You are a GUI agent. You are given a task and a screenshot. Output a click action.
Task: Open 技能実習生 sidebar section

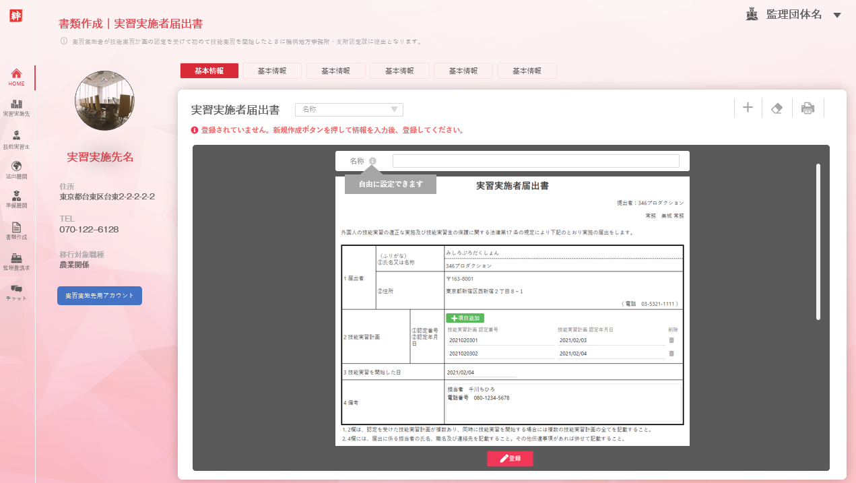pyautogui.click(x=17, y=139)
